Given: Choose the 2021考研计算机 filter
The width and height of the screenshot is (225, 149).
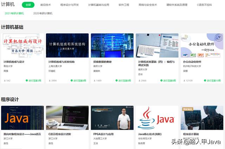Looking at the screenshot, I should click(x=14, y=13).
